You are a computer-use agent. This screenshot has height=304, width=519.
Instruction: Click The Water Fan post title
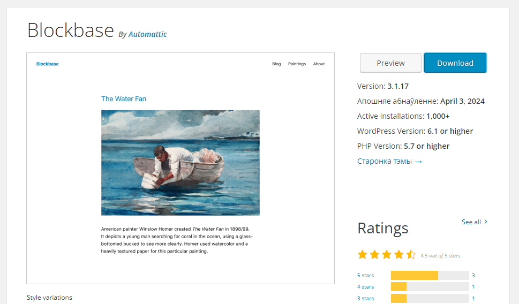pyautogui.click(x=124, y=98)
